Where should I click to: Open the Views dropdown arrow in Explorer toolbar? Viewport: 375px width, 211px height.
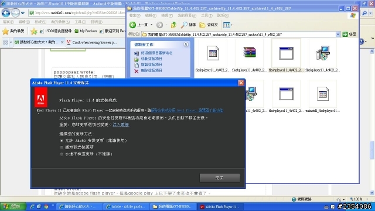pyautogui.click(x=231, y=25)
